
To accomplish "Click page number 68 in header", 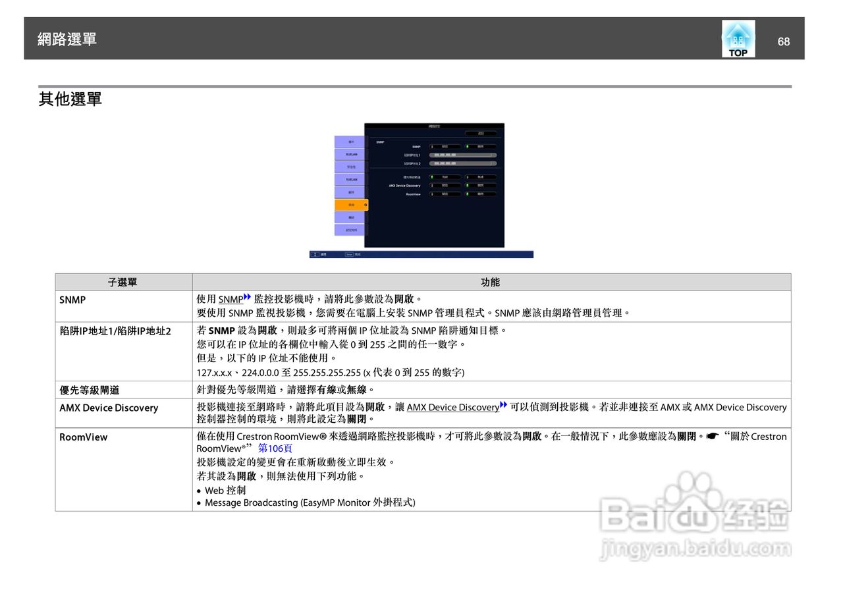I will click(x=784, y=41).
